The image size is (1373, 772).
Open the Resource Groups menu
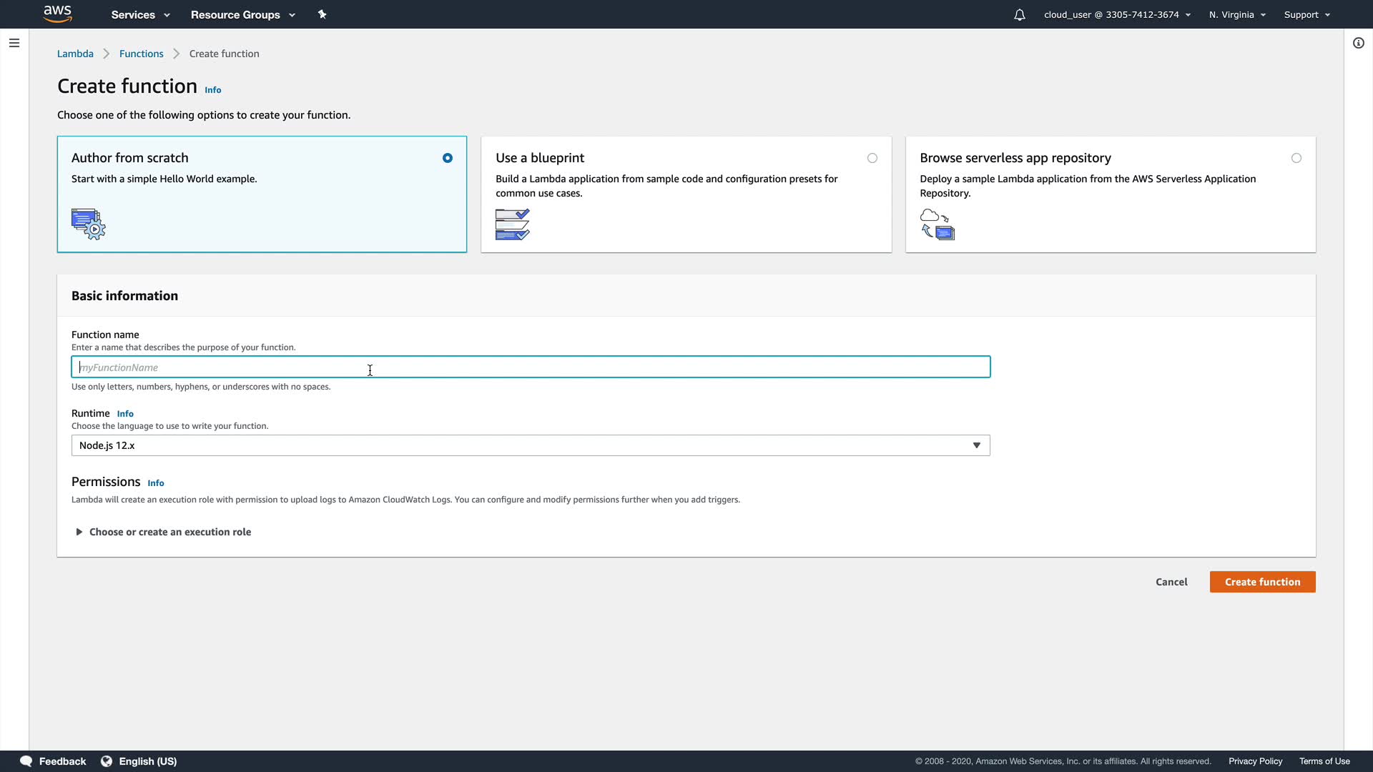(x=242, y=14)
